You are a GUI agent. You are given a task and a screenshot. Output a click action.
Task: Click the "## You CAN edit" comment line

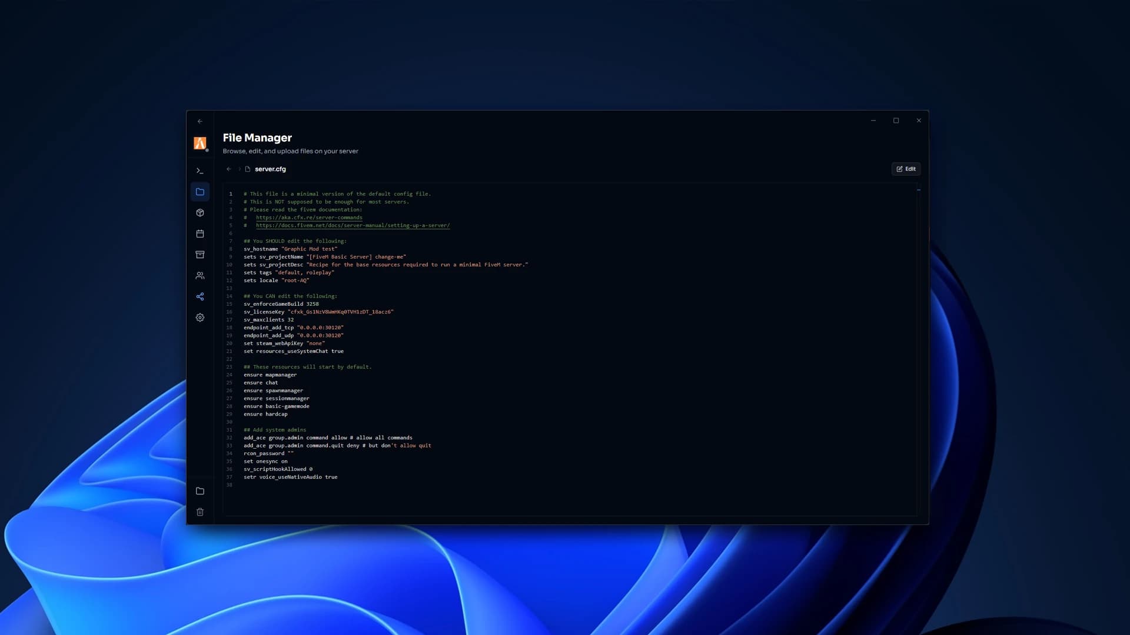point(290,296)
